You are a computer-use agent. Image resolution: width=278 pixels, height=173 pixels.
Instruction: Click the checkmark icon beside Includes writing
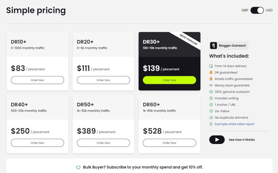click(211, 98)
